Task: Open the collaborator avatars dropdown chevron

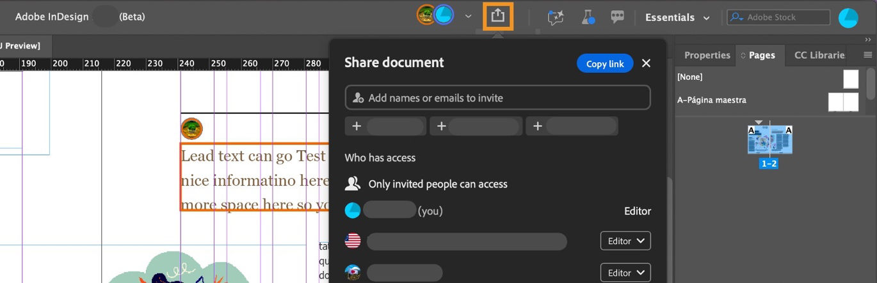Action: [x=468, y=16]
